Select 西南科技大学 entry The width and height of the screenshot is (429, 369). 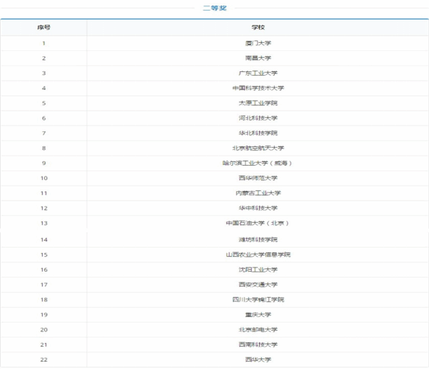[258, 345]
